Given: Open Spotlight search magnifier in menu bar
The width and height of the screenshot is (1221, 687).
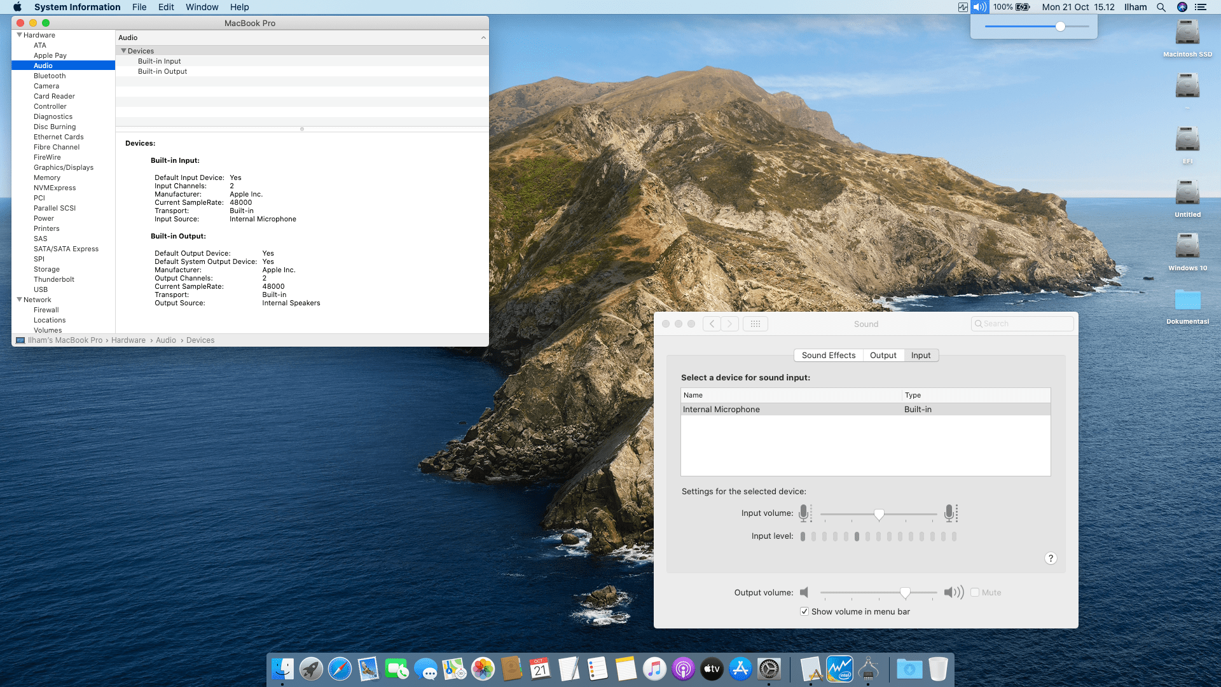Looking at the screenshot, I should tap(1161, 7).
